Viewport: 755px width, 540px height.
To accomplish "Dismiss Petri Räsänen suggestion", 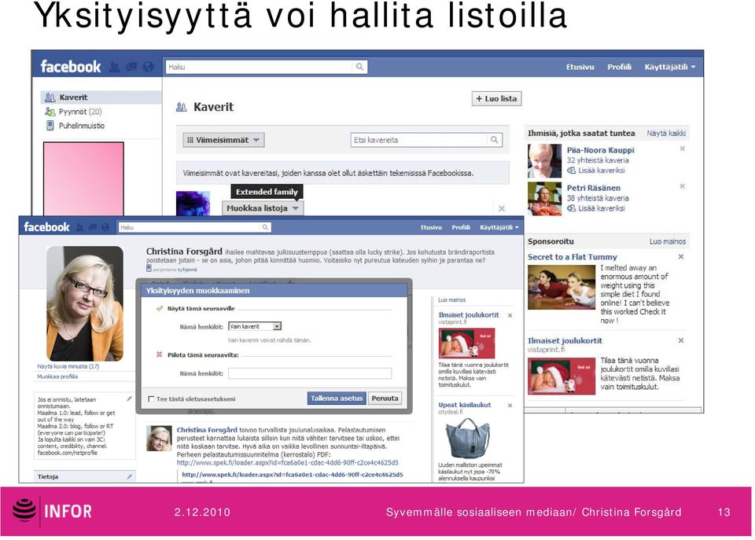I will click(x=683, y=186).
